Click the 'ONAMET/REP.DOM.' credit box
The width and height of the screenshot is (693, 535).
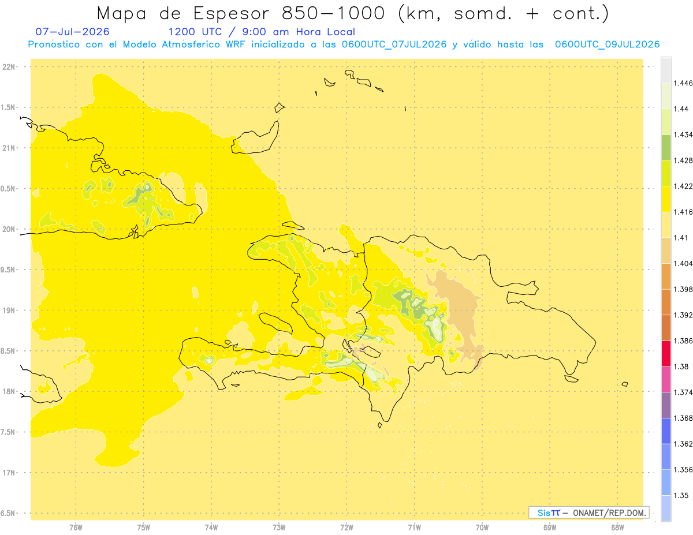(x=589, y=512)
